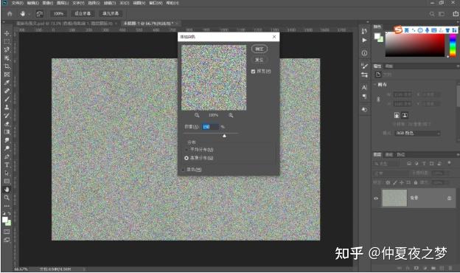The width and height of the screenshot is (460, 273).
Task: Select the Lasso tool
Action: click(7, 49)
